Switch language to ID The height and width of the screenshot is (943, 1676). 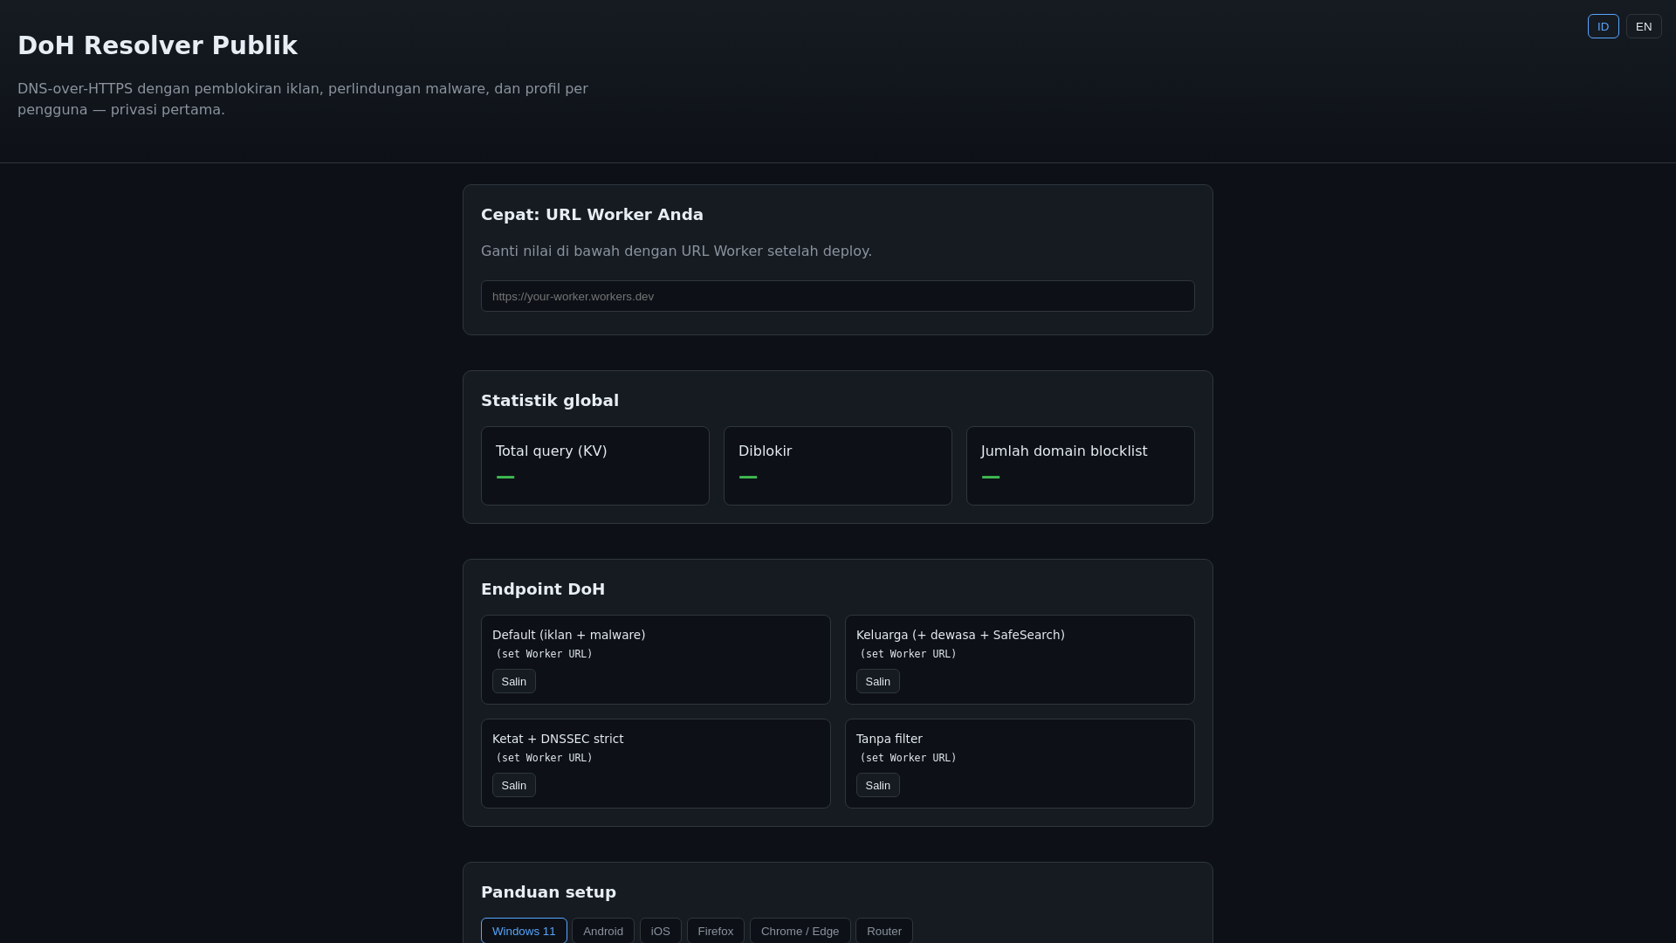click(1603, 26)
